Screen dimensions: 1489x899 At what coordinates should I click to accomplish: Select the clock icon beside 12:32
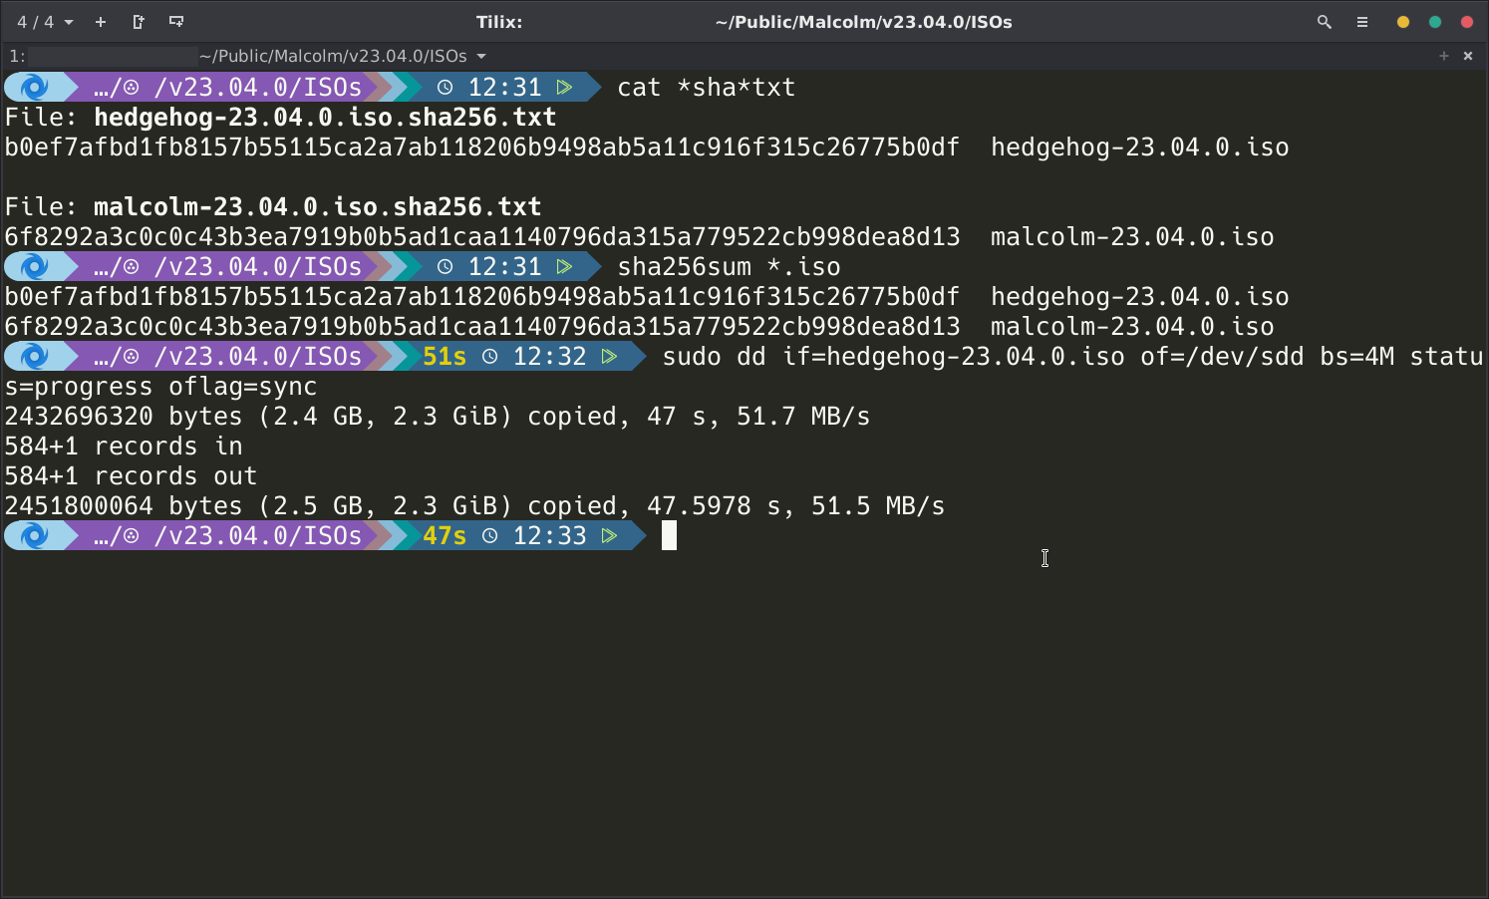(490, 357)
